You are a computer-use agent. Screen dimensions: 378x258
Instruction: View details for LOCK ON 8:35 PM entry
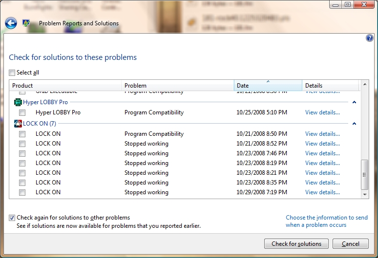coord(322,183)
